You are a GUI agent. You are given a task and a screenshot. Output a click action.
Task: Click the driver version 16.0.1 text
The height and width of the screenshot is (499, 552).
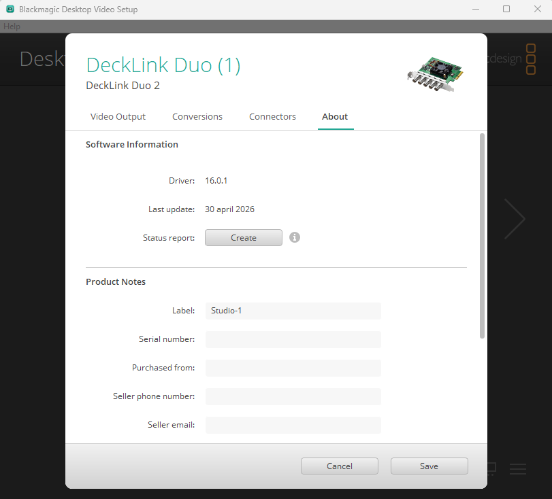click(216, 181)
